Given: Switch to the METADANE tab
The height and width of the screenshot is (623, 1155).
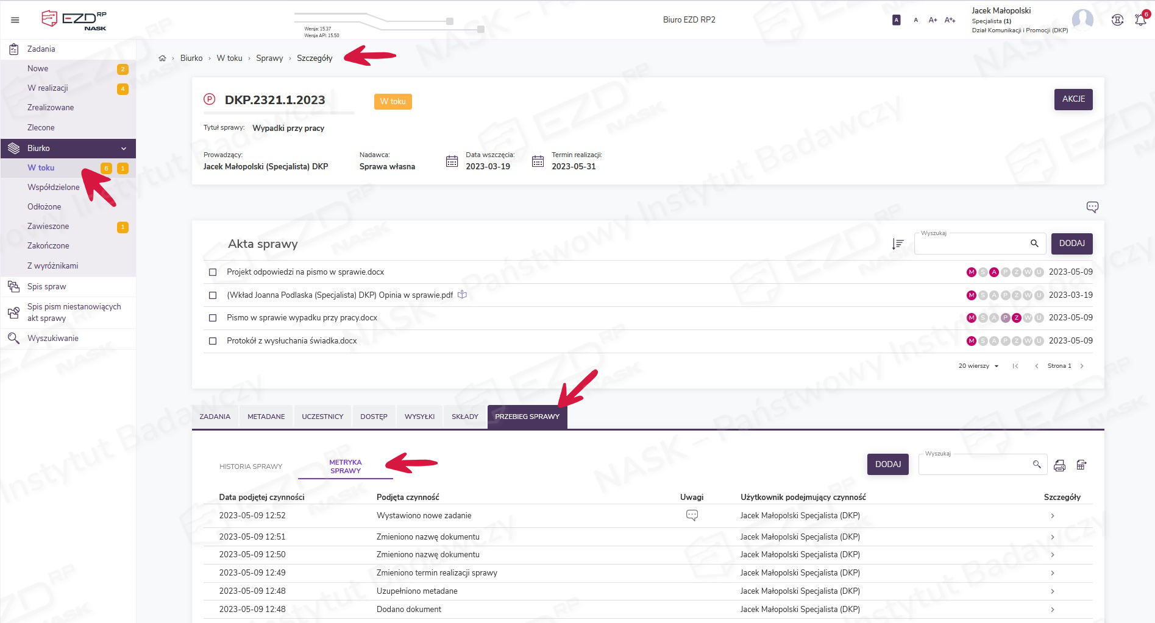Looking at the screenshot, I should [x=266, y=417].
